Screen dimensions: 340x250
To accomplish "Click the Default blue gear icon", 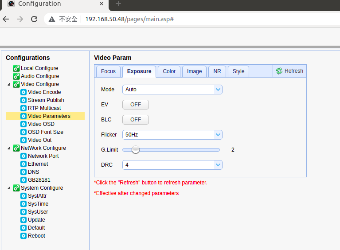I will tap(23, 228).
